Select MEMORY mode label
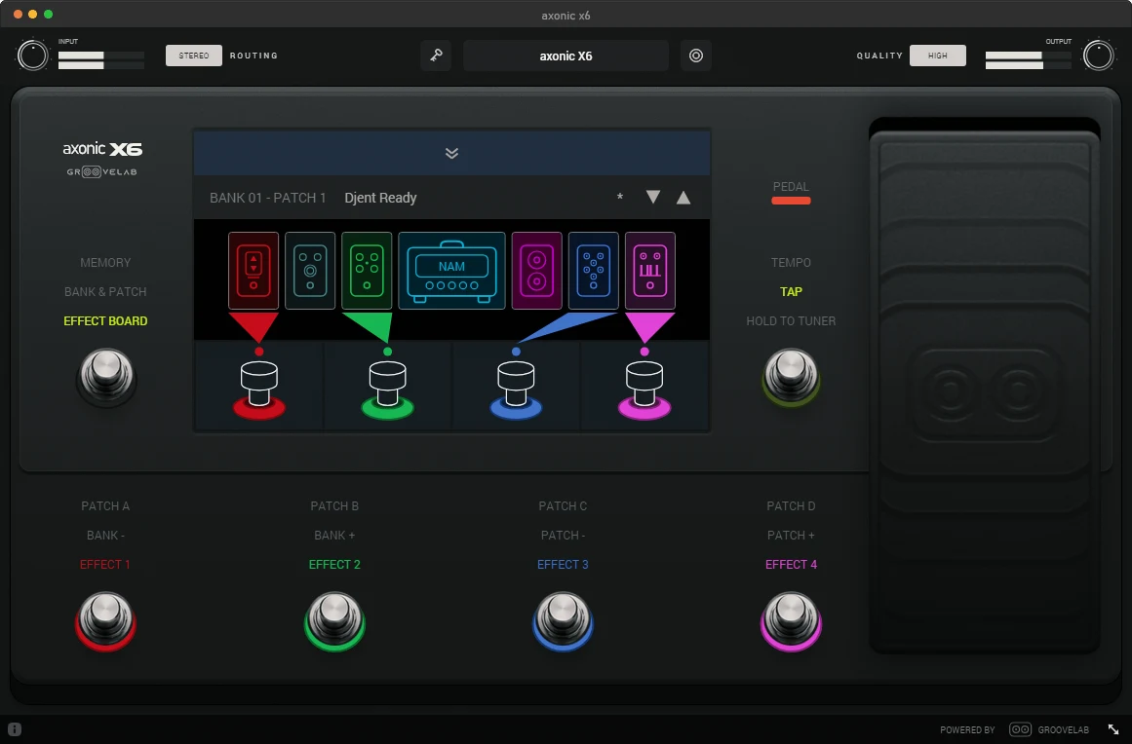The width and height of the screenshot is (1132, 744). [105, 262]
